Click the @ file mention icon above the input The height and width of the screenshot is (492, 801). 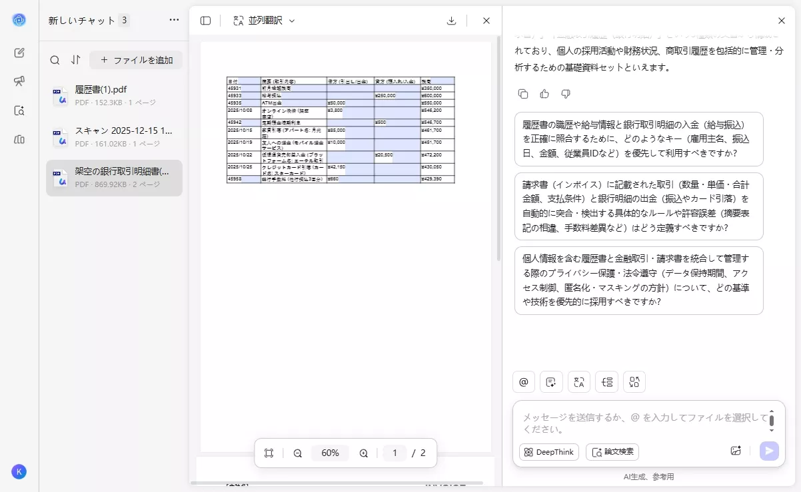(x=523, y=381)
